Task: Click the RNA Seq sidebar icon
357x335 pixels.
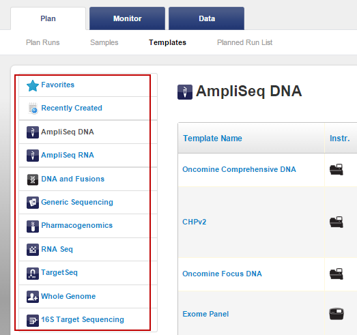Action: pos(33,250)
